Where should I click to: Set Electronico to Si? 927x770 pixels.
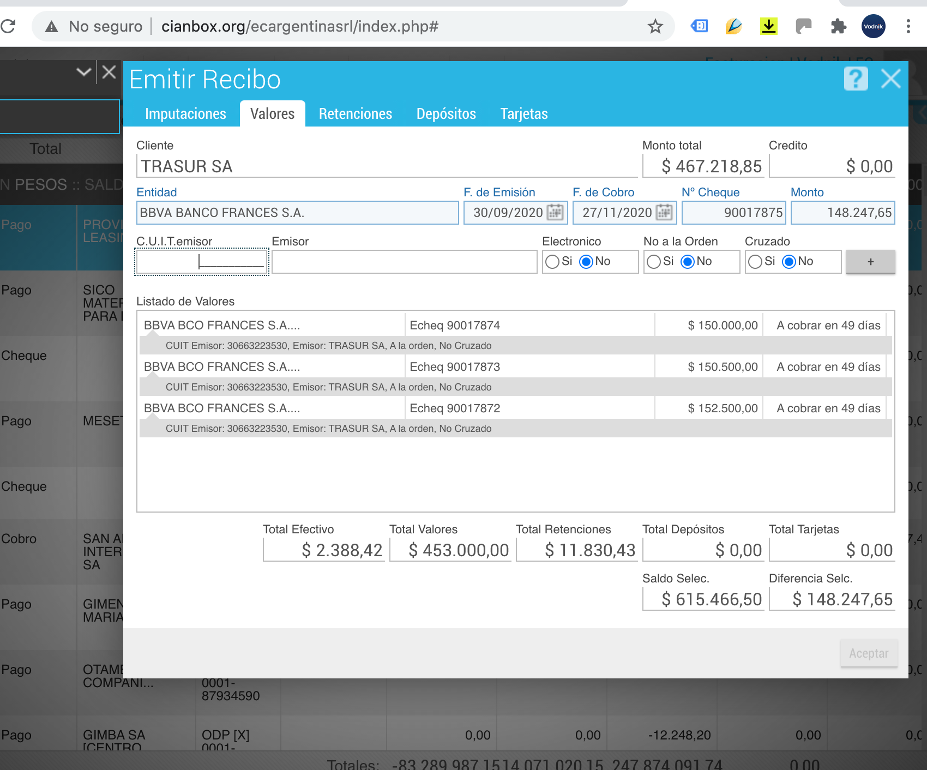[x=552, y=262]
